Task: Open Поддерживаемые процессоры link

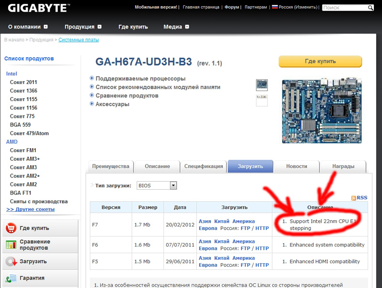Action: (x=140, y=78)
